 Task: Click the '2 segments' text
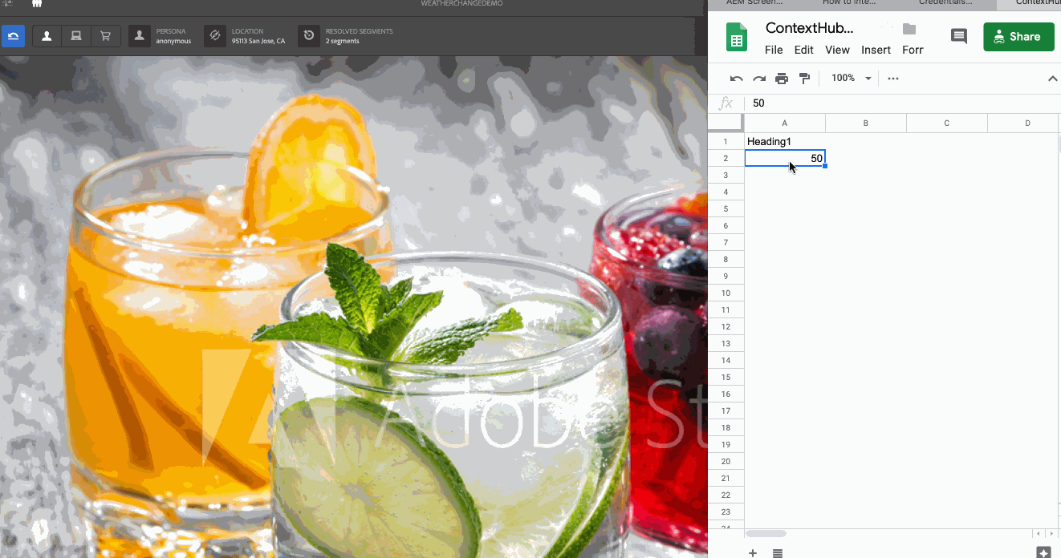[x=343, y=41]
